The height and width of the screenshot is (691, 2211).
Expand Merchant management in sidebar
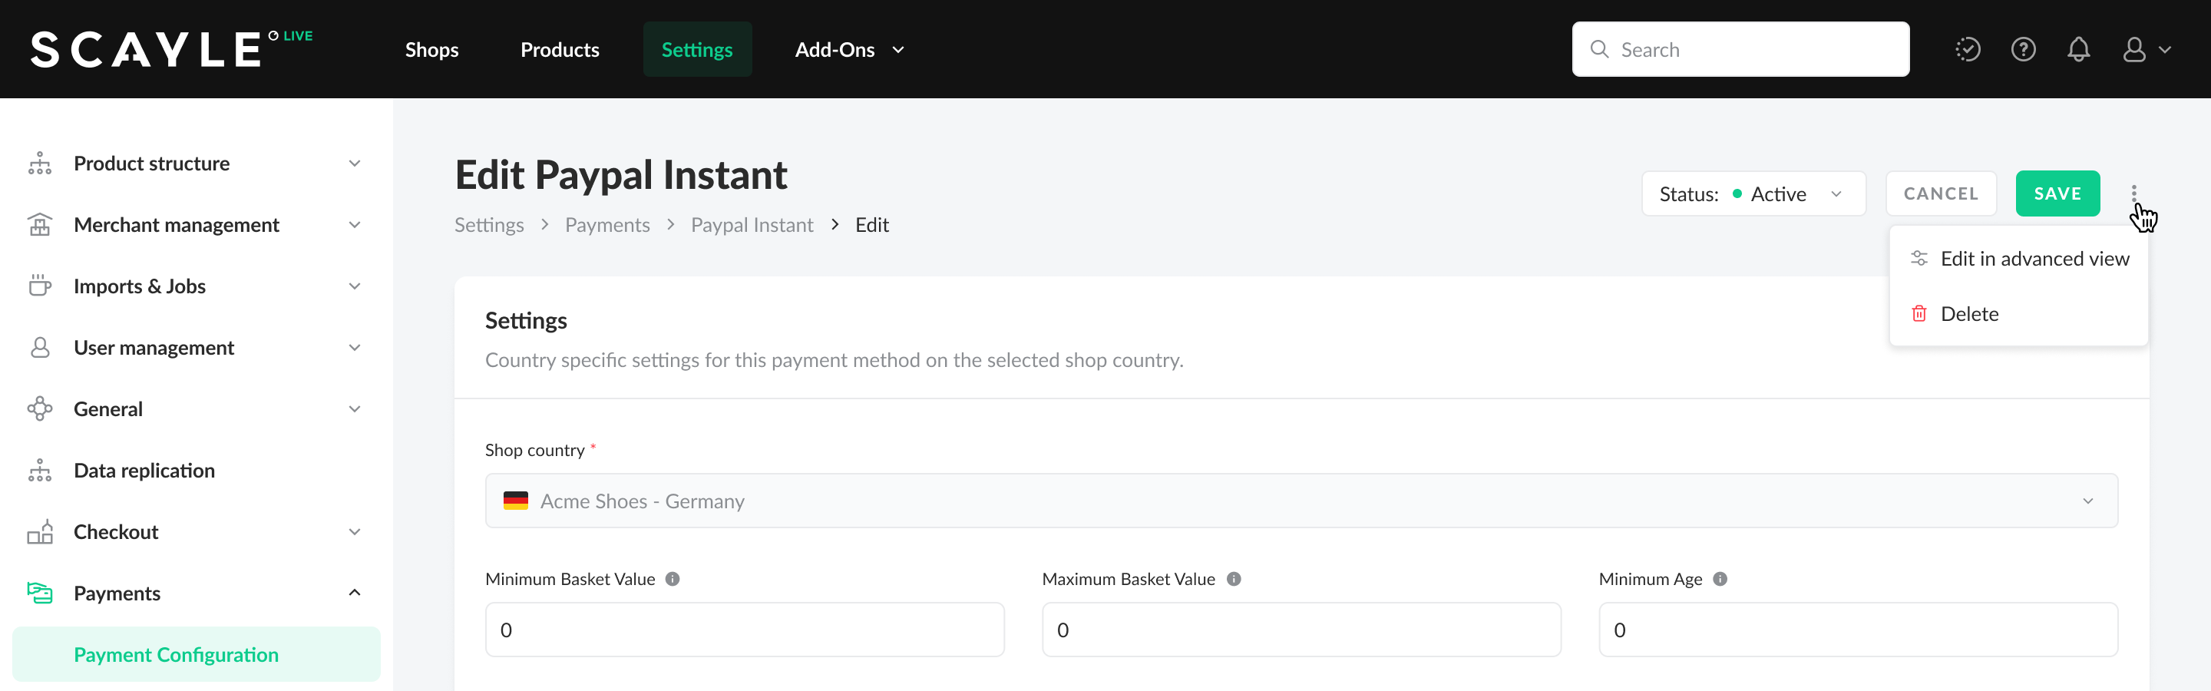click(x=193, y=225)
